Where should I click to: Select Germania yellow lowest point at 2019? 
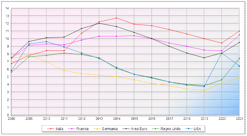(x=204, y=90)
